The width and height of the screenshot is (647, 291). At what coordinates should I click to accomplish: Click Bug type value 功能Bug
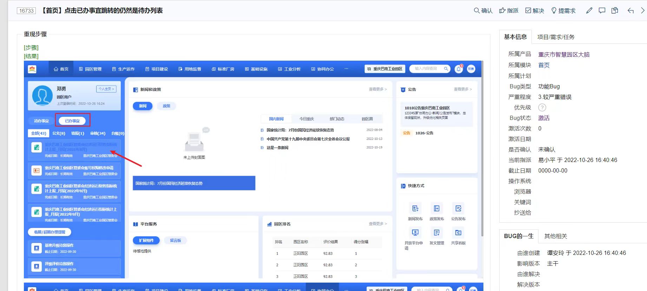549,87
